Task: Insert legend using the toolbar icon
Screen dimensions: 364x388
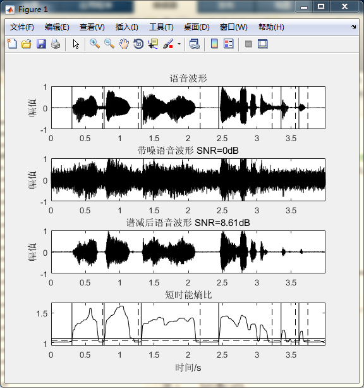Action: (229, 44)
